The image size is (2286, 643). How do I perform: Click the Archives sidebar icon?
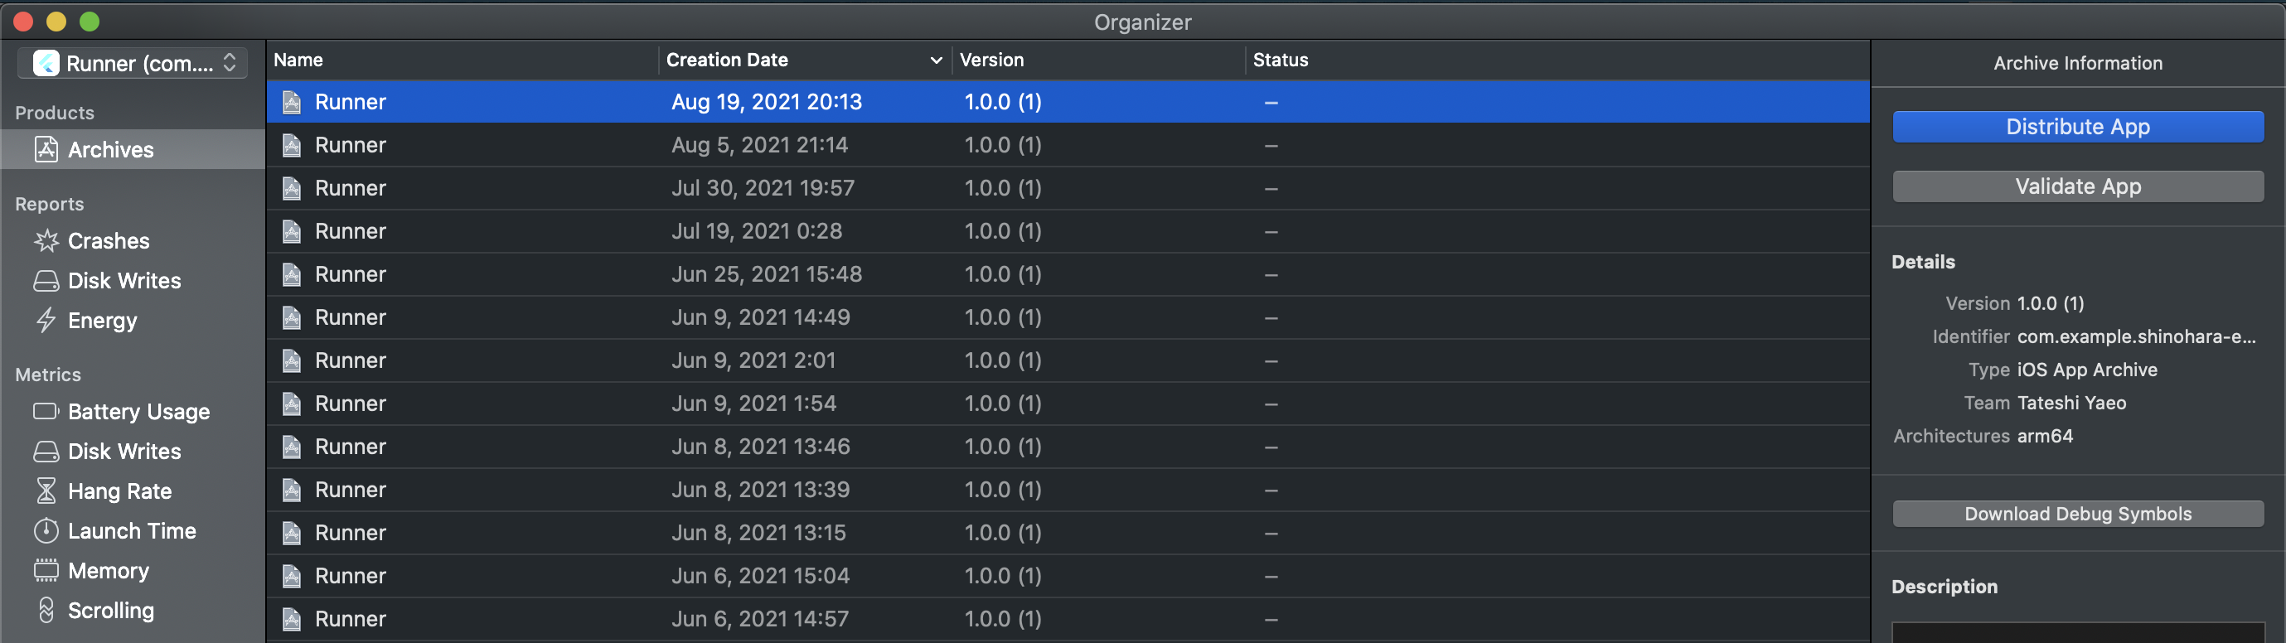[x=46, y=149]
